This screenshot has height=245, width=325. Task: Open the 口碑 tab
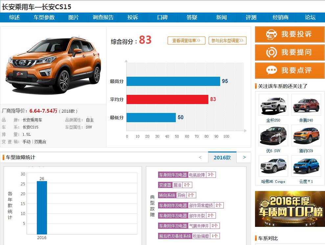[x=162, y=17]
